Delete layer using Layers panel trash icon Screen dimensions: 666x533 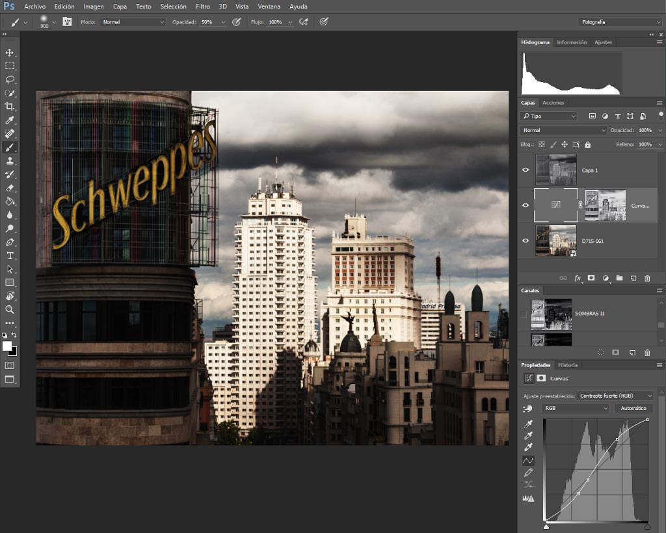[x=647, y=279]
